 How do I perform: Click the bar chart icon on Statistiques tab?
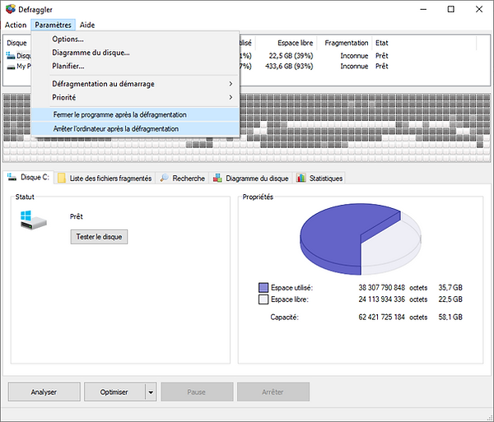click(301, 179)
